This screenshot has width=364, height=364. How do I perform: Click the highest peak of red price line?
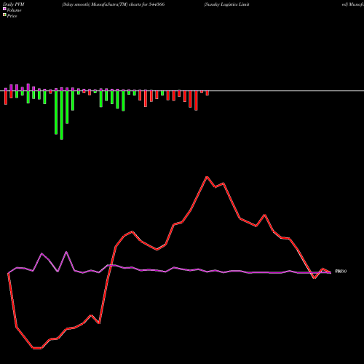coord(207,177)
